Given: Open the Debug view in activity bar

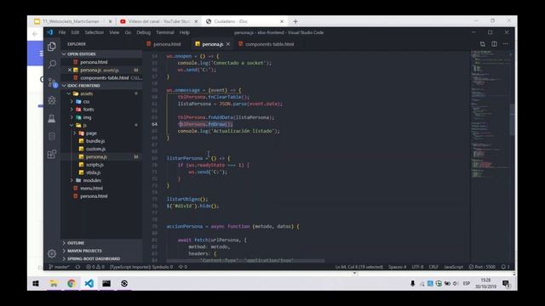Looking at the screenshot, I should [x=52, y=100].
